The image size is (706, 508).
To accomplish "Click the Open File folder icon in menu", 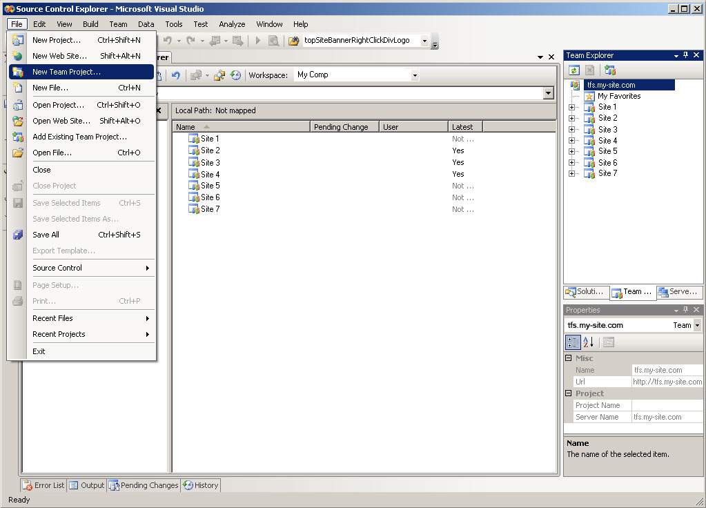I will click(x=17, y=153).
